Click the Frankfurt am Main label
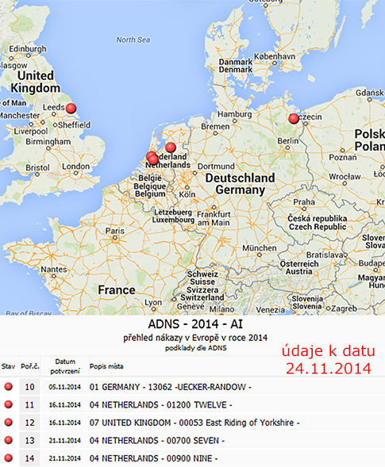The height and width of the screenshot is (467, 385). click(214, 218)
